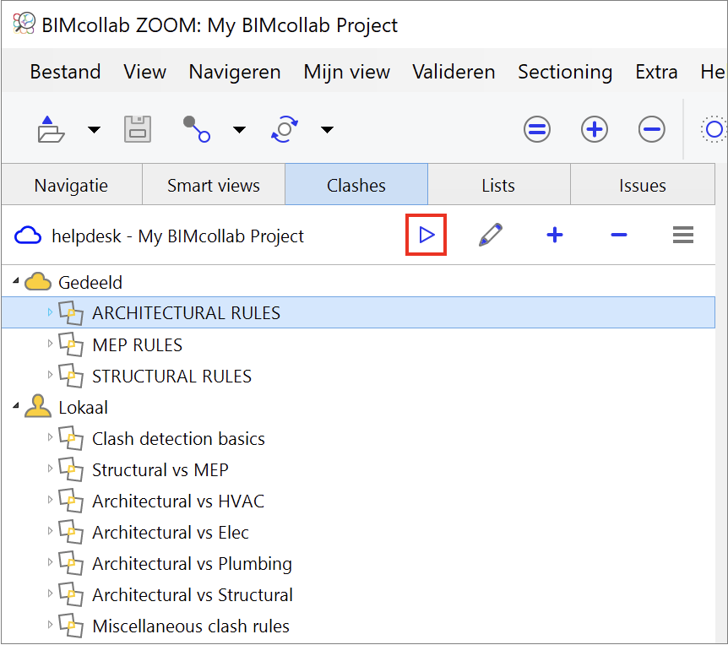
Task: Expand Architectural vs Plumbing node
Action: [x=50, y=562]
